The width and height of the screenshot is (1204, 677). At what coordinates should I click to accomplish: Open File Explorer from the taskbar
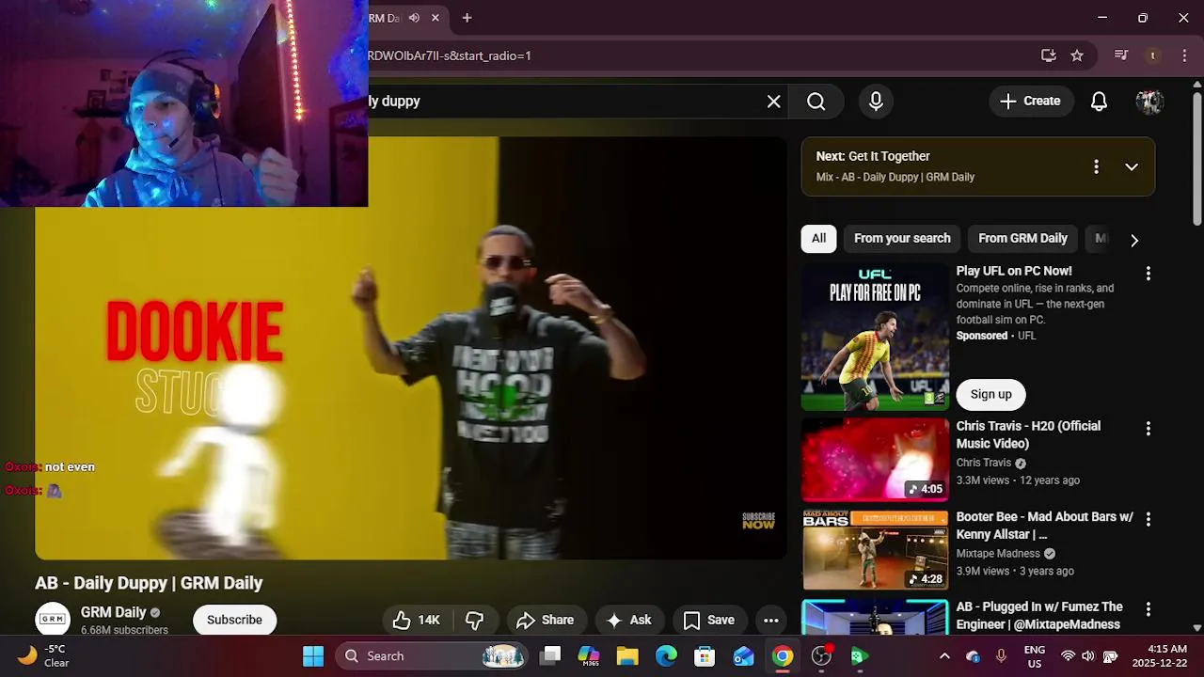(627, 656)
